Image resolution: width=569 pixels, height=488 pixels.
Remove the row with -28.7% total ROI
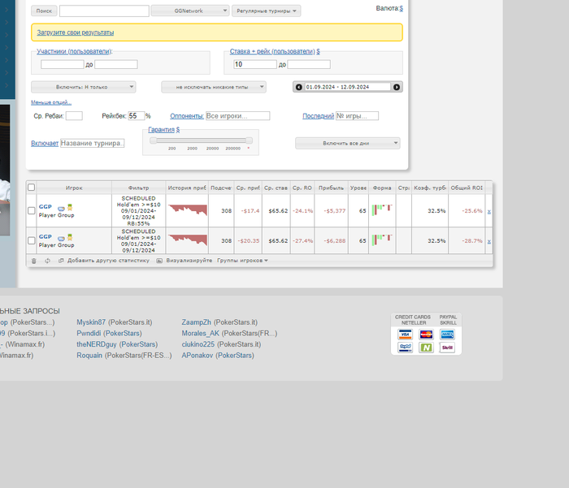click(489, 241)
